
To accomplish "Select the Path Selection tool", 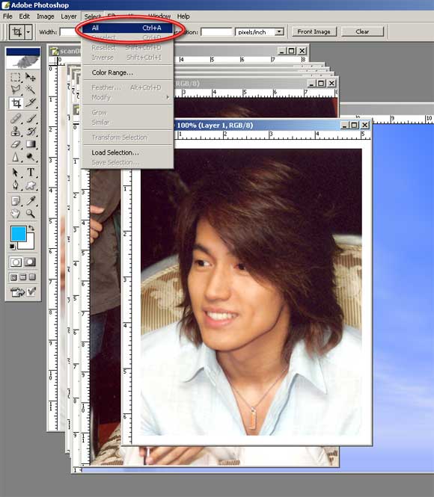I will click(15, 173).
